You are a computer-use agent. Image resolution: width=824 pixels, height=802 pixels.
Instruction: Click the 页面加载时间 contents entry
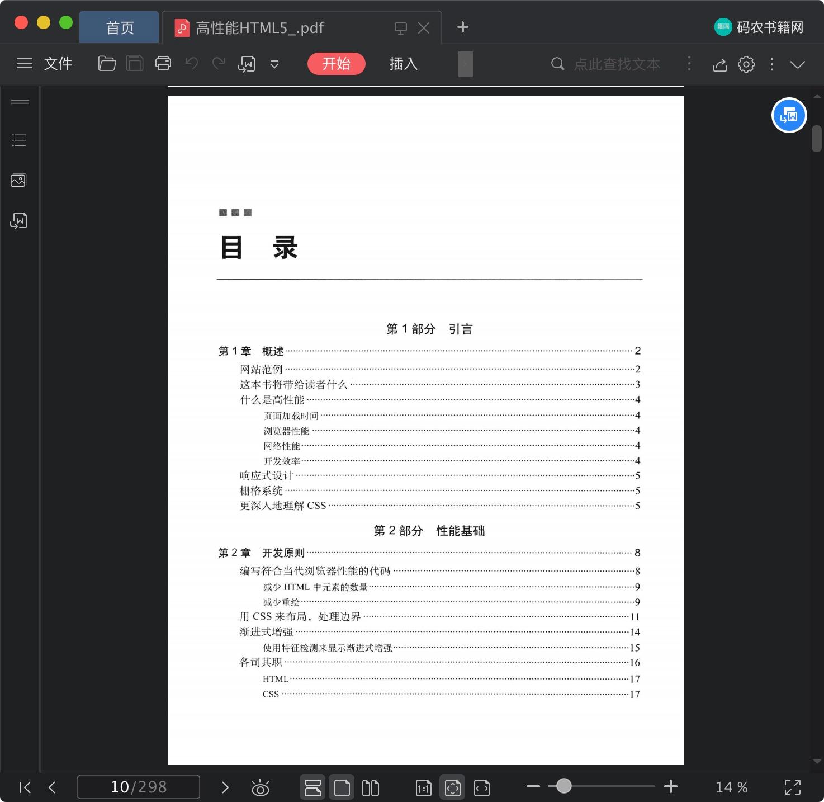pos(452,416)
